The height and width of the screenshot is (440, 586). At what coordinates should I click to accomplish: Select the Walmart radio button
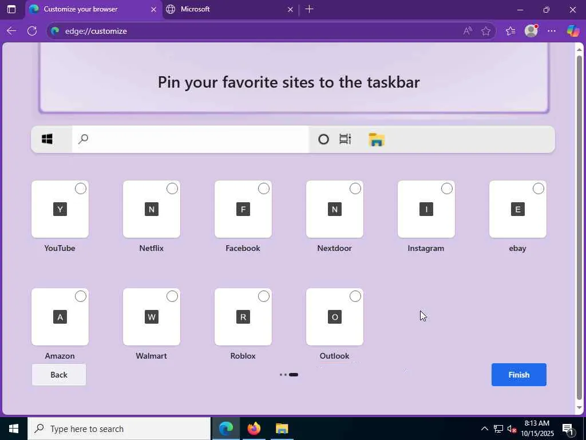point(172,296)
